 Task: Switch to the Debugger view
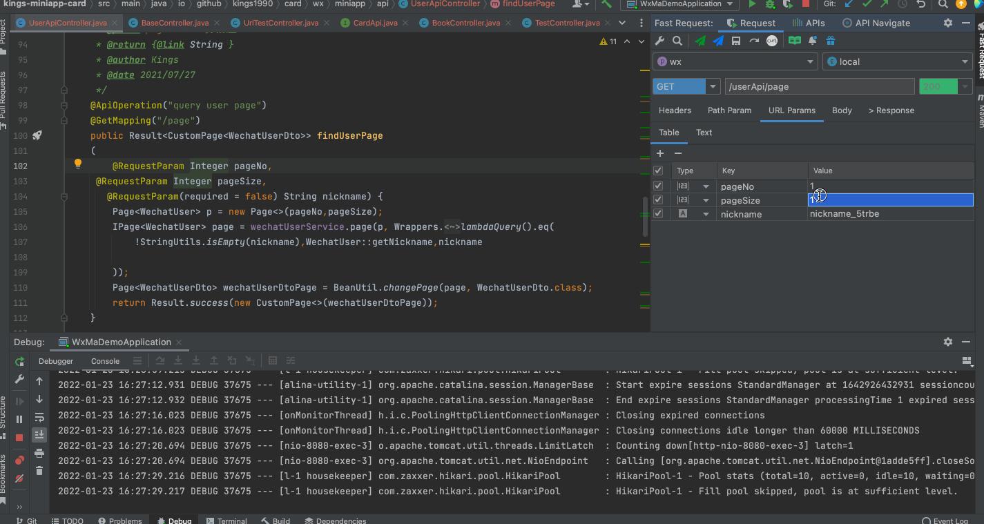56,361
